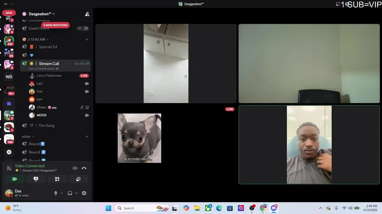Screen dimensions: 382x214
Task: Join the Special Ed voice channel
Action: (55, 47)
